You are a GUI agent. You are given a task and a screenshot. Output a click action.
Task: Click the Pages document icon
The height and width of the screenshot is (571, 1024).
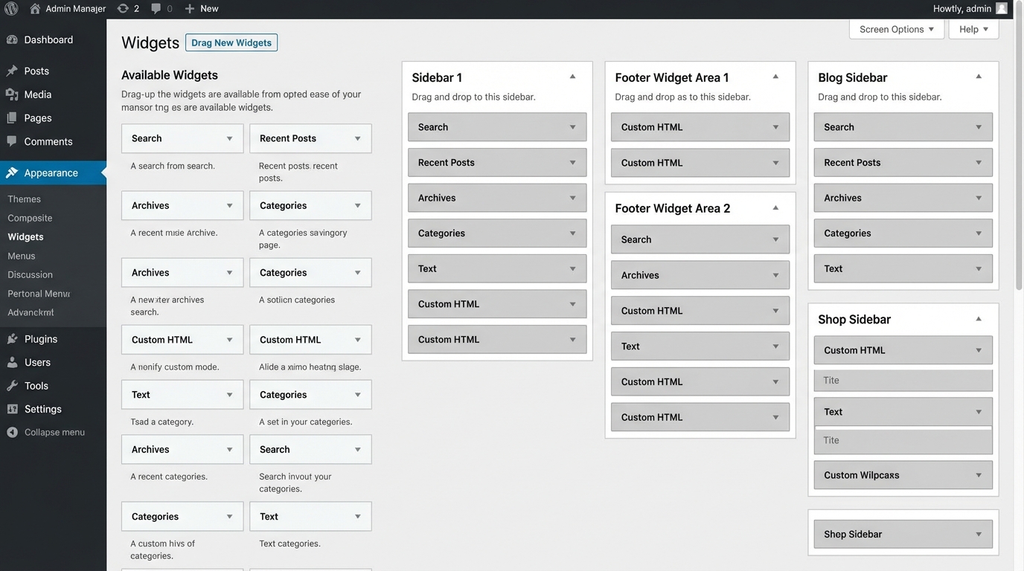(13, 117)
